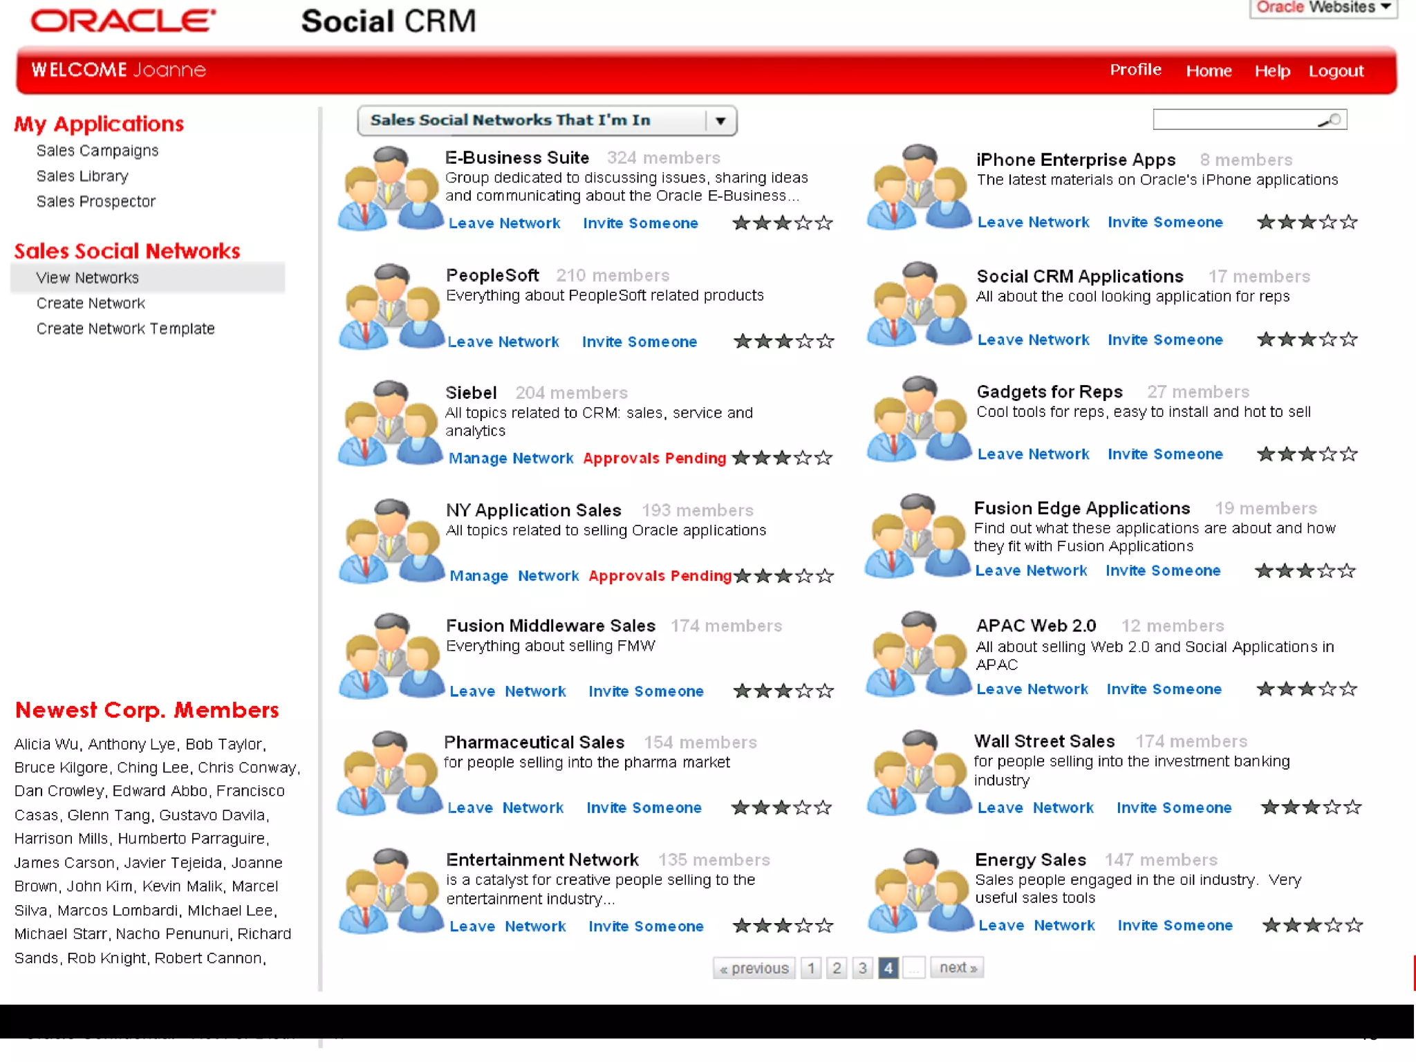Select the Fusion Middleware Sales group icon
Screen dimensions: 1416x1062
tap(391, 656)
